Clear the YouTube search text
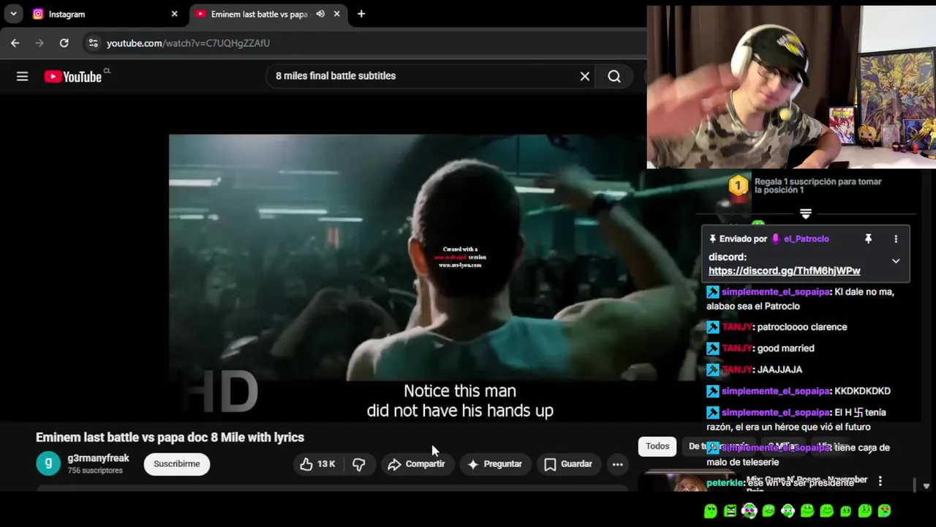Viewport: 936px width, 527px height. point(585,76)
